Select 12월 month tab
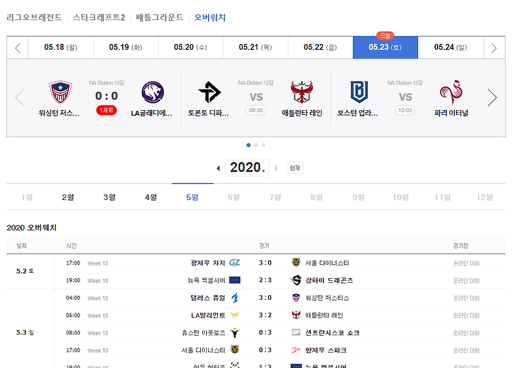The image size is (525, 368). pyautogui.click(x=484, y=197)
